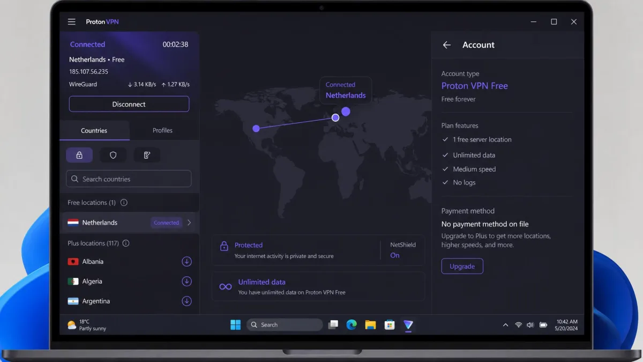Click the Wi-Fi icon in system tray

point(518,325)
